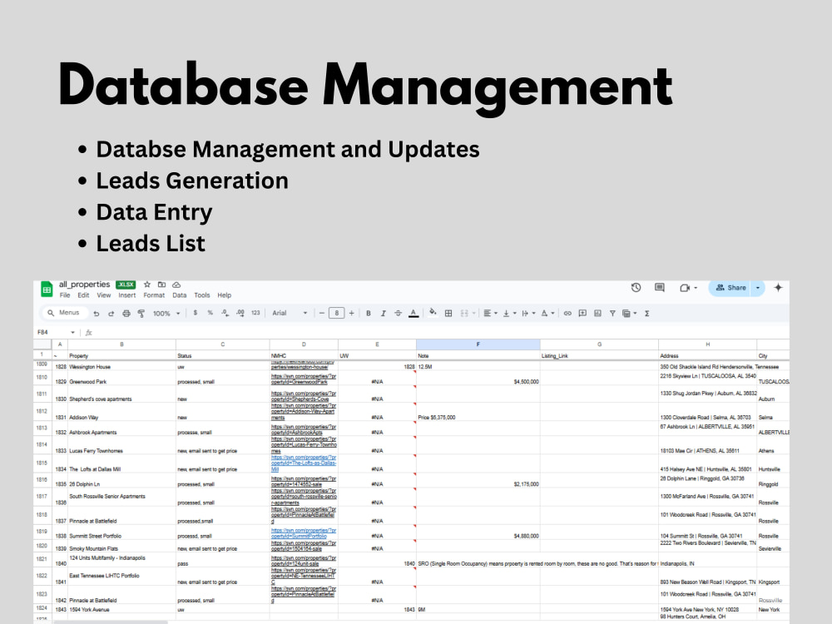832x624 pixels.
Task: Open the Edit menu
Action: (x=83, y=295)
